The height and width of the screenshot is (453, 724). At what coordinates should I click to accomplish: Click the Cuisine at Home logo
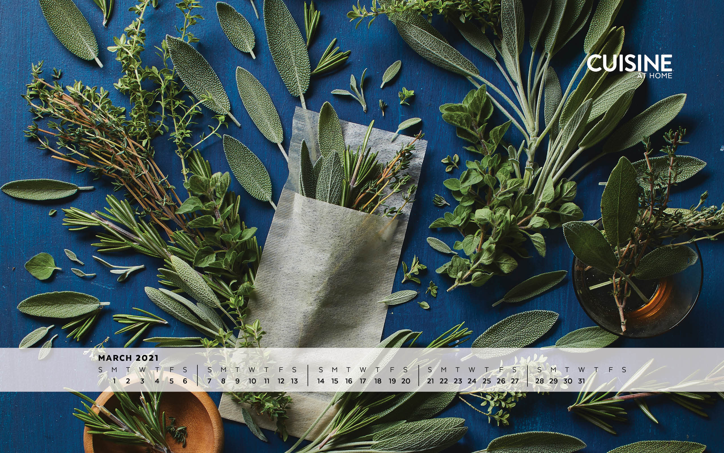pos(629,66)
